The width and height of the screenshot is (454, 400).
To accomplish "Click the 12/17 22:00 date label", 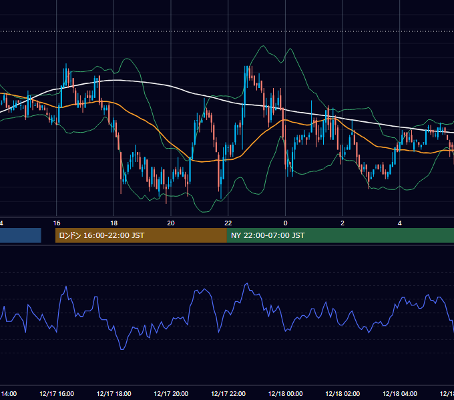I will coord(228,393).
